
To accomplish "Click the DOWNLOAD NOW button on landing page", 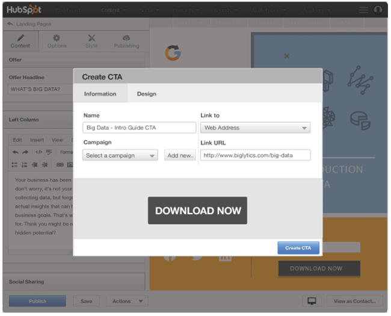I will coord(319,268).
